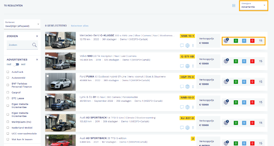The width and height of the screenshot is (274, 146).
Task: Click advertisement globe badge in Mercedes-Benz row
Action: click(226, 41)
